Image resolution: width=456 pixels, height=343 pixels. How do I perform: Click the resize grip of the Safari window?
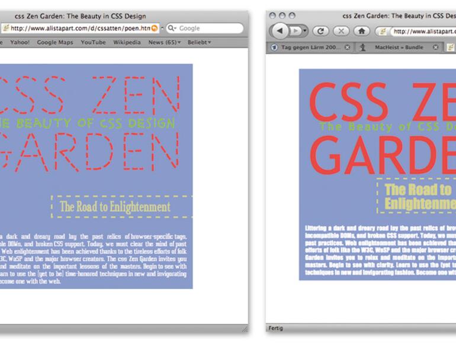[245, 329]
